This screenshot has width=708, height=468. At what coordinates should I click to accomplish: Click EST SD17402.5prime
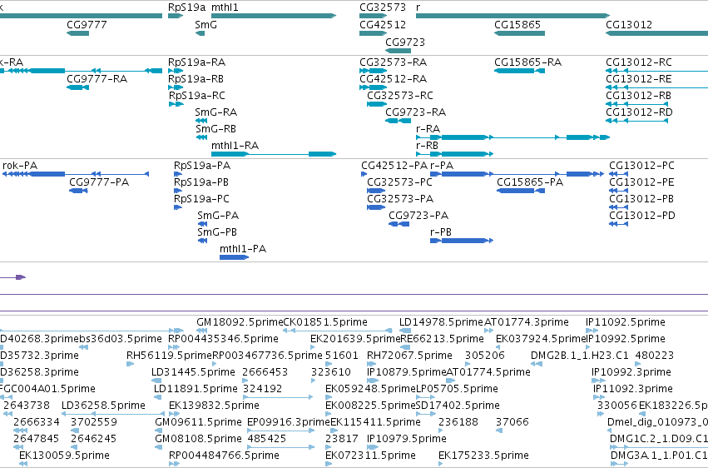click(426, 414)
